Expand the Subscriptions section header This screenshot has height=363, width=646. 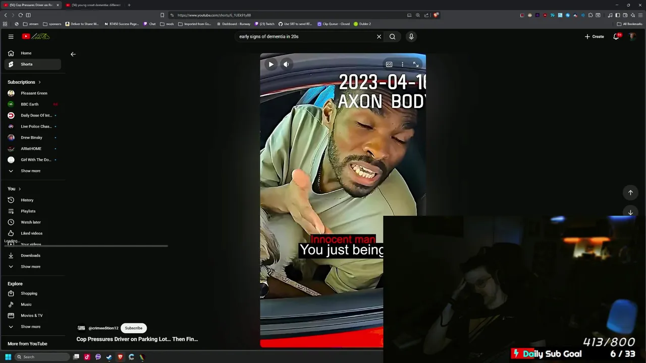point(24,82)
